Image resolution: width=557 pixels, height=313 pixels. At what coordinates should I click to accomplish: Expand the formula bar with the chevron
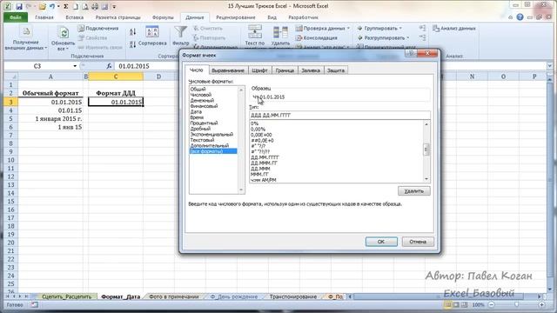[549, 66]
